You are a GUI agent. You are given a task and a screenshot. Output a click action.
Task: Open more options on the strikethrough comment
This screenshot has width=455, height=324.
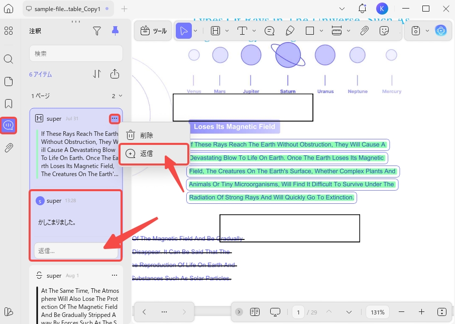tap(115, 275)
